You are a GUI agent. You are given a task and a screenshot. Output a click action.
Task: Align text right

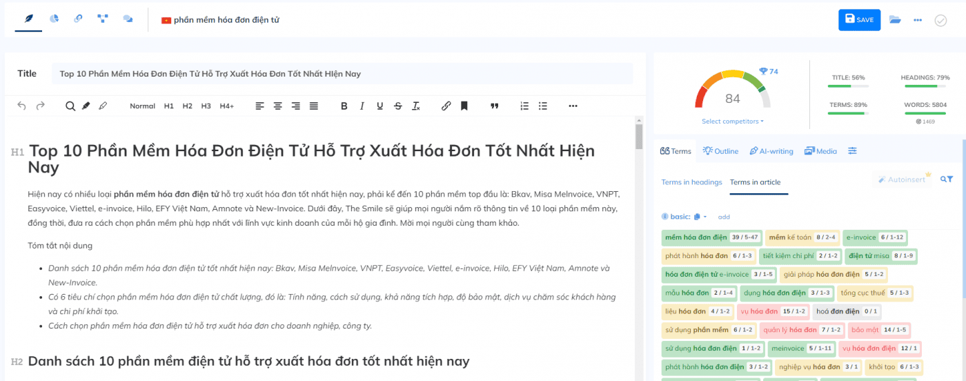point(296,106)
